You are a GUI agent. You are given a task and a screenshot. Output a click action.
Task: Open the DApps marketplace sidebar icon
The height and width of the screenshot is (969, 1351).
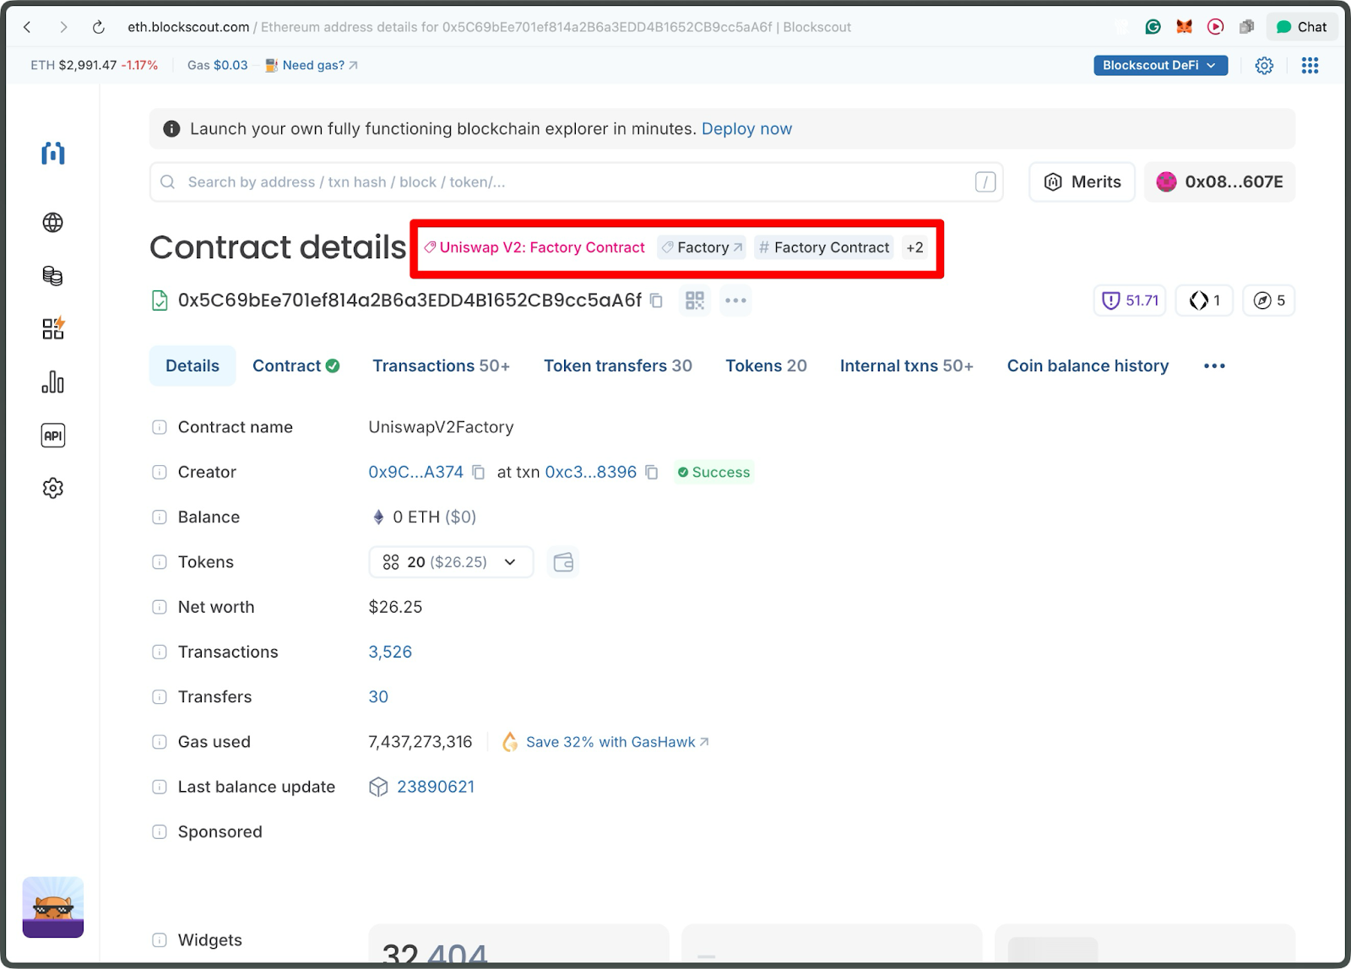click(x=52, y=328)
